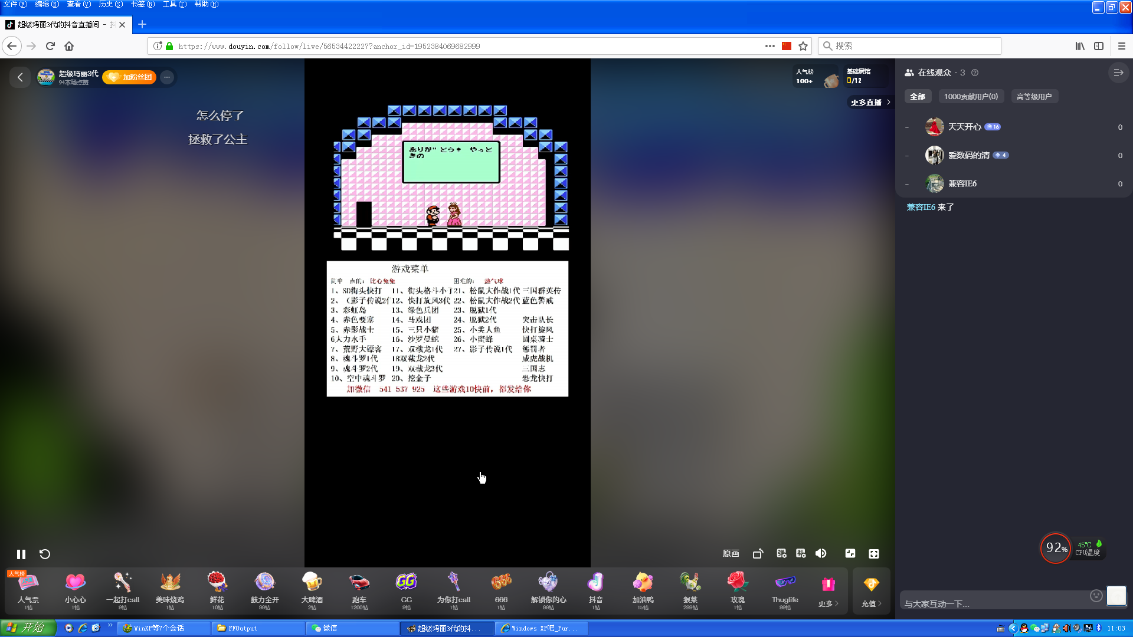Select the 跑车 sports car gift
Screen dimensions: 1133x637
359,590
